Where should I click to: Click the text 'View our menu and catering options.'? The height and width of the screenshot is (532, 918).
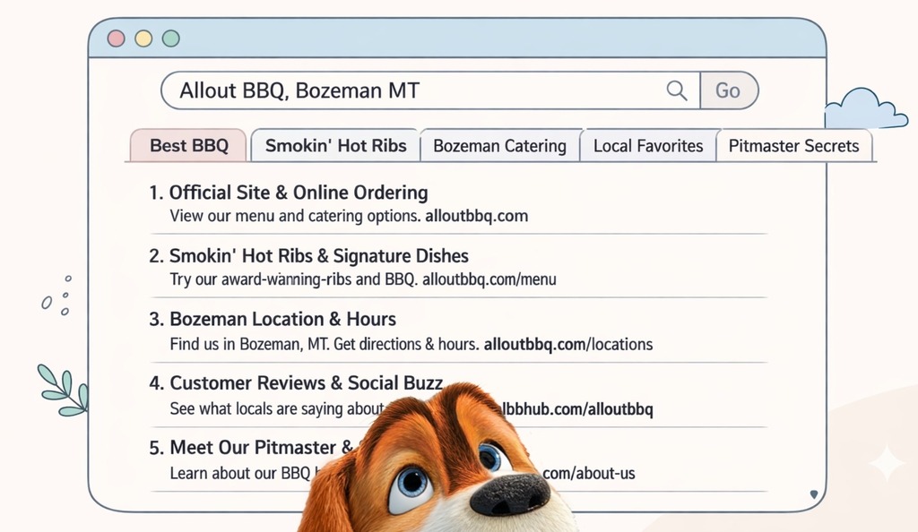(x=295, y=216)
